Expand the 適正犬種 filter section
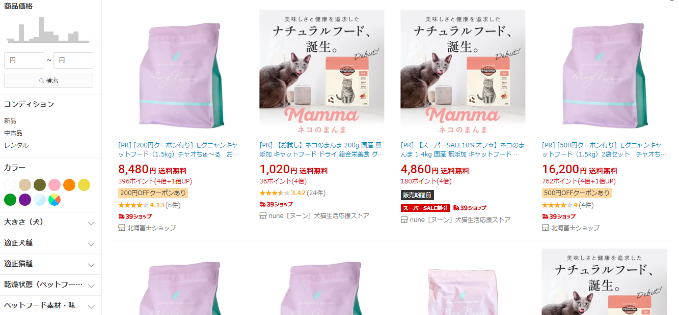Viewport: 679px width, 315px height. tap(50, 243)
